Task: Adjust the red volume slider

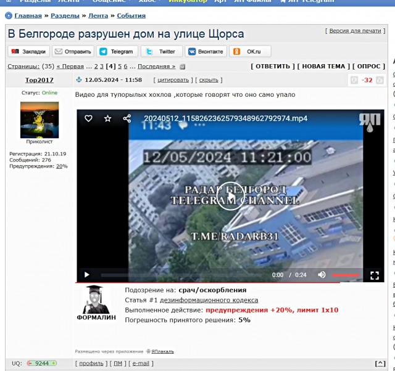Action: 346,275
